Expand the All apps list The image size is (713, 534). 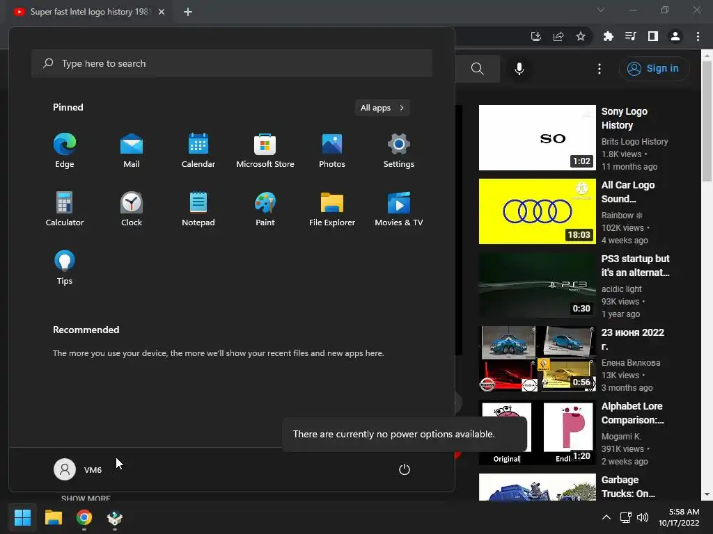[382, 108]
